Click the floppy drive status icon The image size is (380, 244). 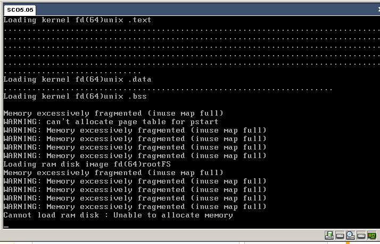(329, 235)
